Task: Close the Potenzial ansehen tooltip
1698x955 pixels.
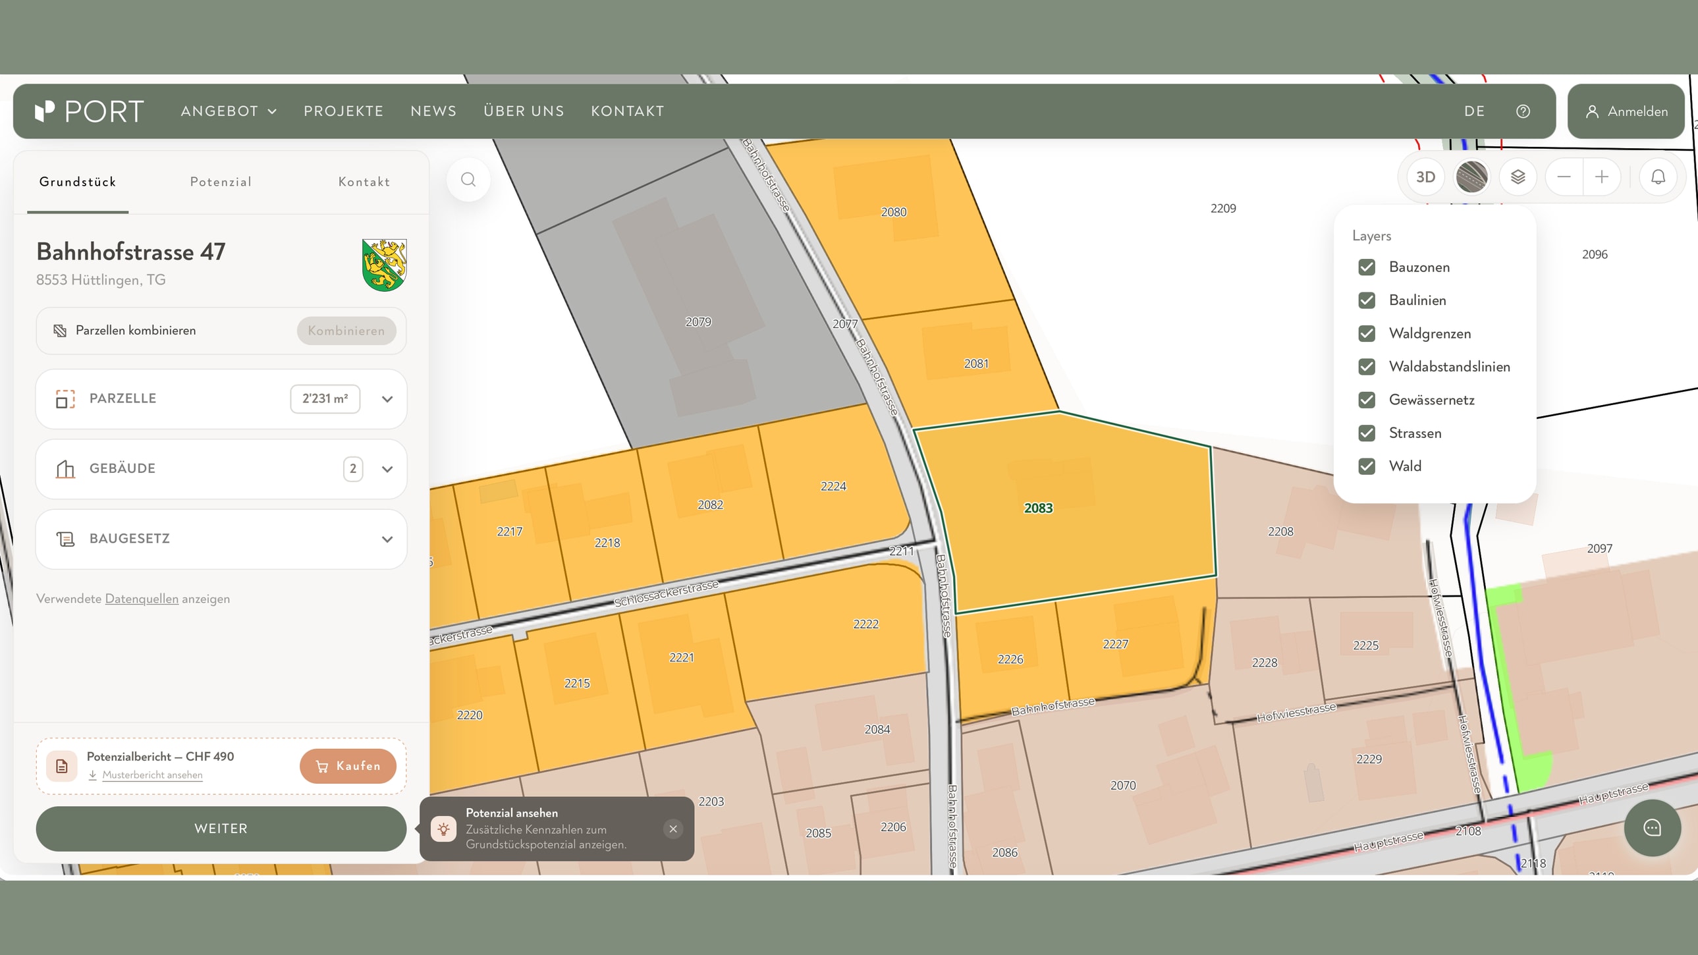Action: click(673, 829)
